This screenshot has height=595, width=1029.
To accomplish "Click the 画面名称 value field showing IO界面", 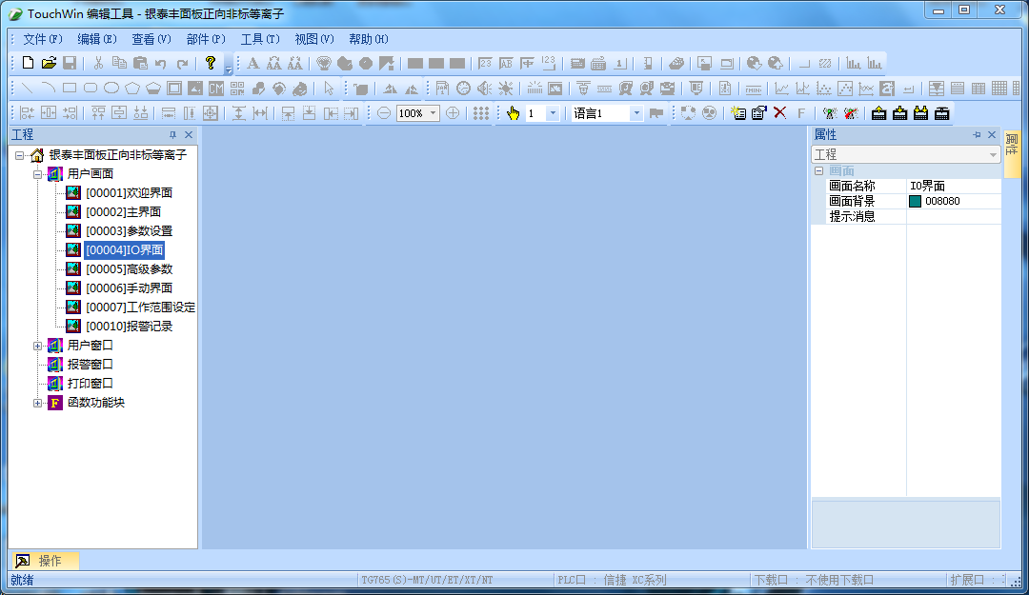I will coord(952,187).
